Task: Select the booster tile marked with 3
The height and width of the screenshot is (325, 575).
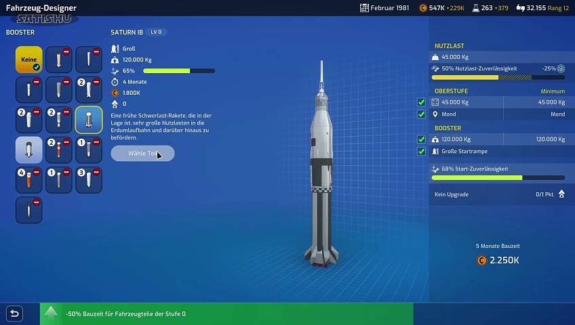Action: click(89, 179)
